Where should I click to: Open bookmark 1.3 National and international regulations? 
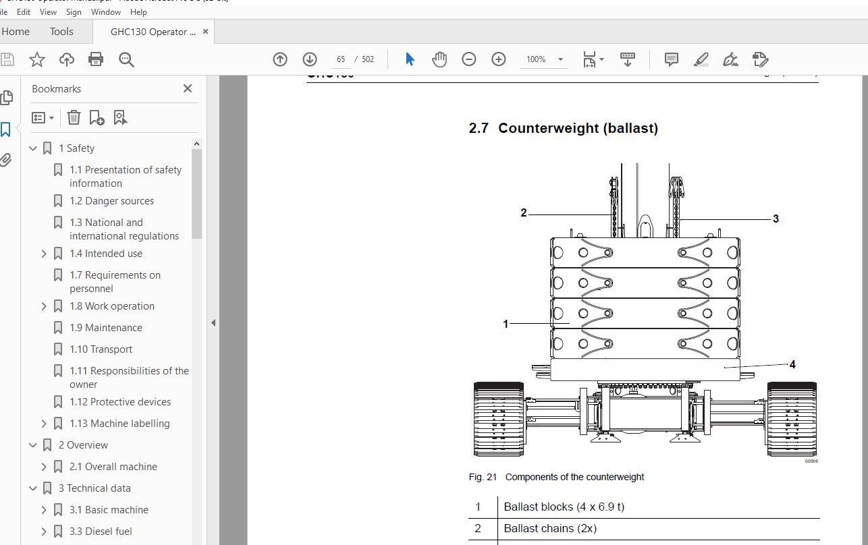pos(124,229)
